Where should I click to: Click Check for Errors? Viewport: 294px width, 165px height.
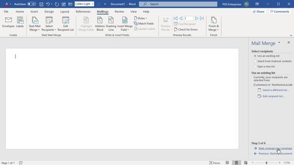tap(186, 29)
